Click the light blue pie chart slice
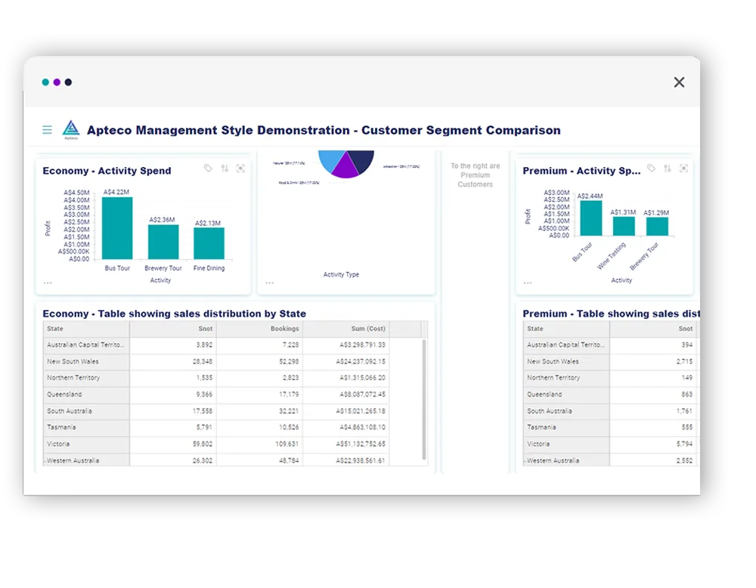The width and height of the screenshot is (756, 588). (x=331, y=160)
